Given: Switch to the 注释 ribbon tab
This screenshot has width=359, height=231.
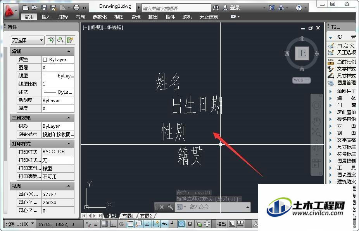Looking at the screenshot, I should [x=63, y=17].
